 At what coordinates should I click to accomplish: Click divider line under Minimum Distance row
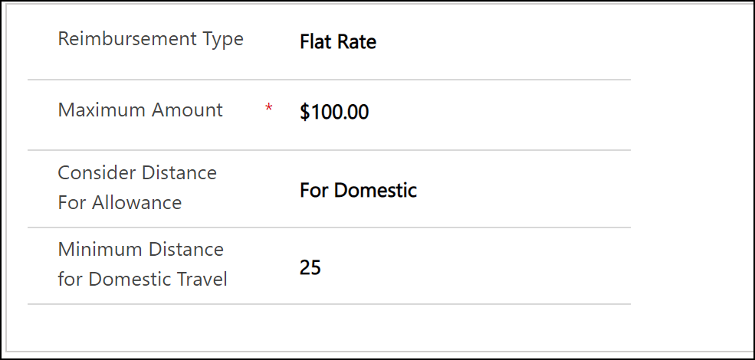point(329,304)
